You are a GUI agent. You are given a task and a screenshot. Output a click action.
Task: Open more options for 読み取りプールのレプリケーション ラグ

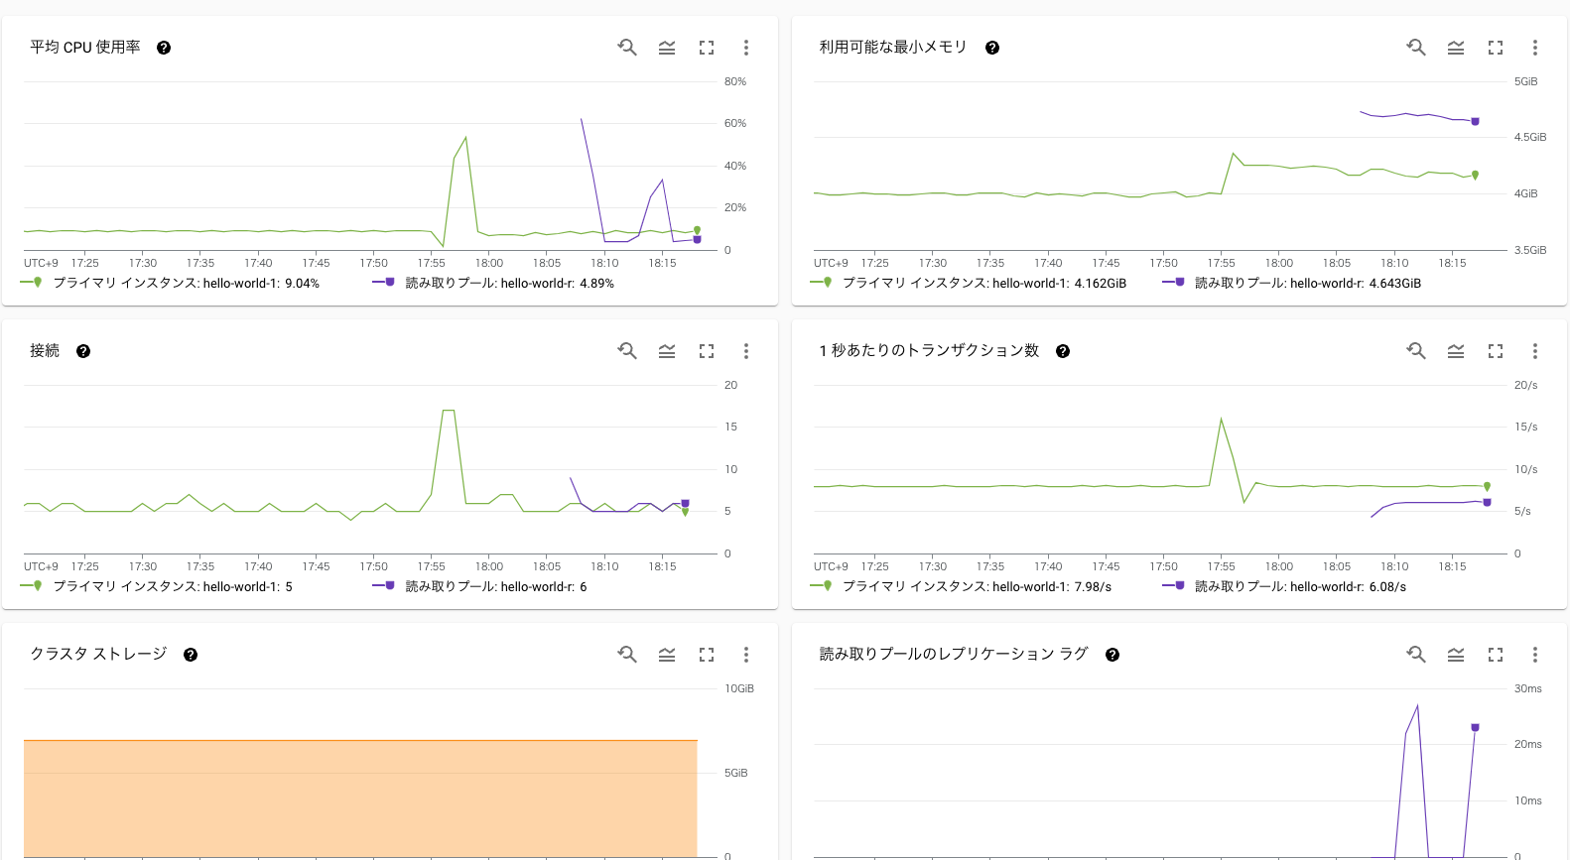pyautogui.click(x=1535, y=654)
